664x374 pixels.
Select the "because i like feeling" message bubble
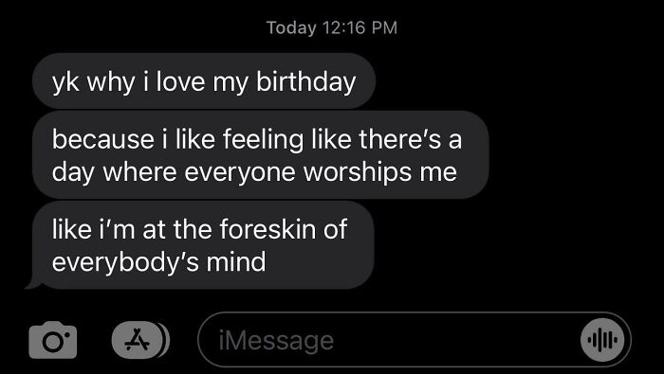tap(261, 154)
